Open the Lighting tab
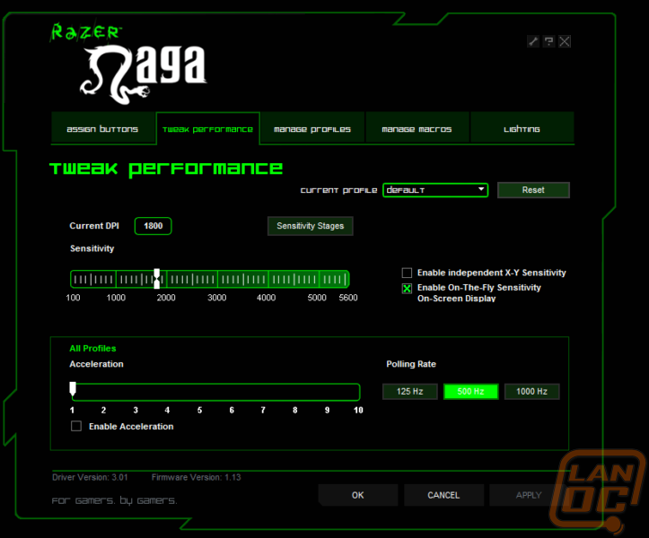649x538 pixels. [x=522, y=128]
